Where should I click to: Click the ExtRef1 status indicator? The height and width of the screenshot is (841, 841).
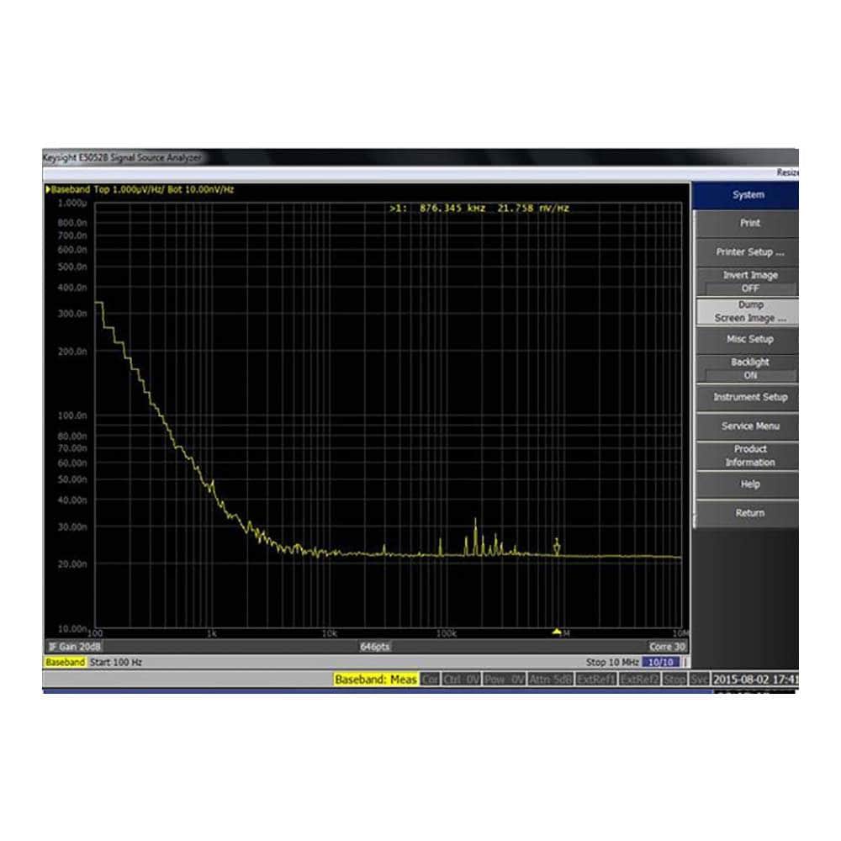click(x=595, y=680)
